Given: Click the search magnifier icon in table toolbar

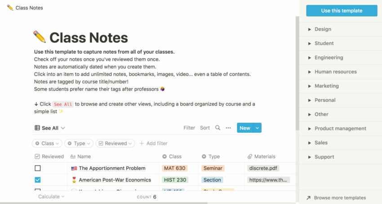Looking at the screenshot, I should tap(218, 128).
